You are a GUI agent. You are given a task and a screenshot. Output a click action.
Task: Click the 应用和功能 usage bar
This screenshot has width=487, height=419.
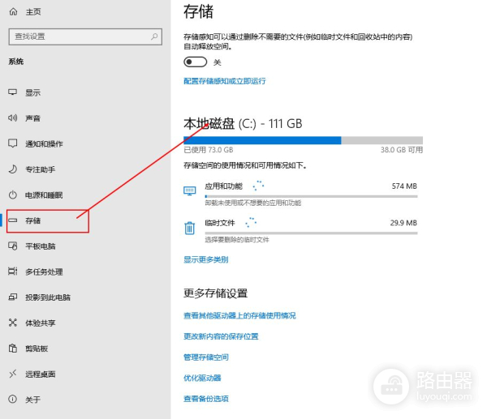click(311, 196)
